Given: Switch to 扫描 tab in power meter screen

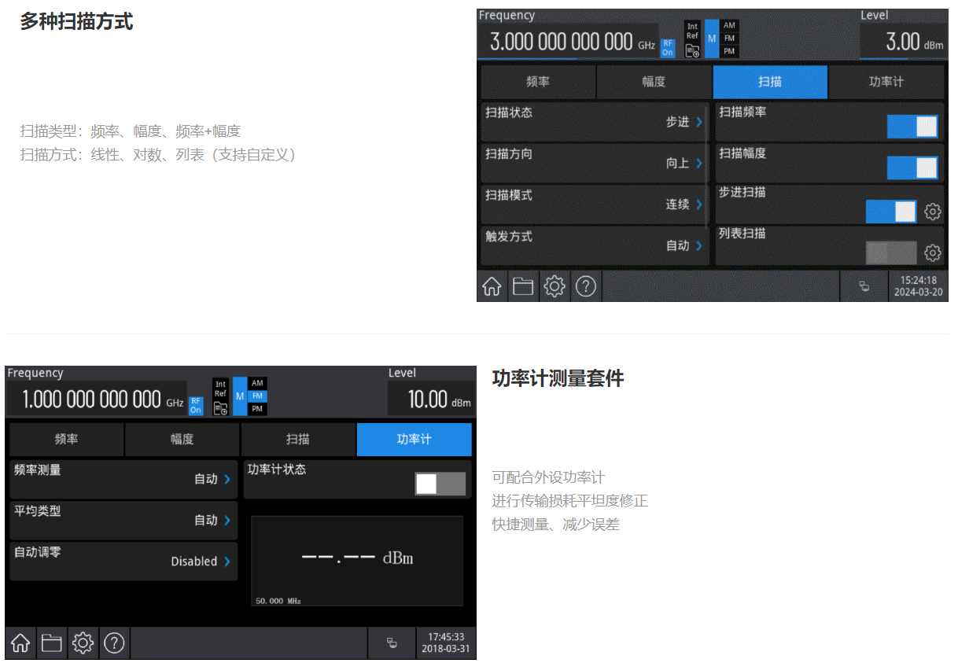Looking at the screenshot, I should pos(298,439).
